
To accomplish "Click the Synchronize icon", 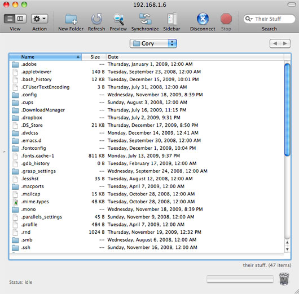I will [145, 19].
